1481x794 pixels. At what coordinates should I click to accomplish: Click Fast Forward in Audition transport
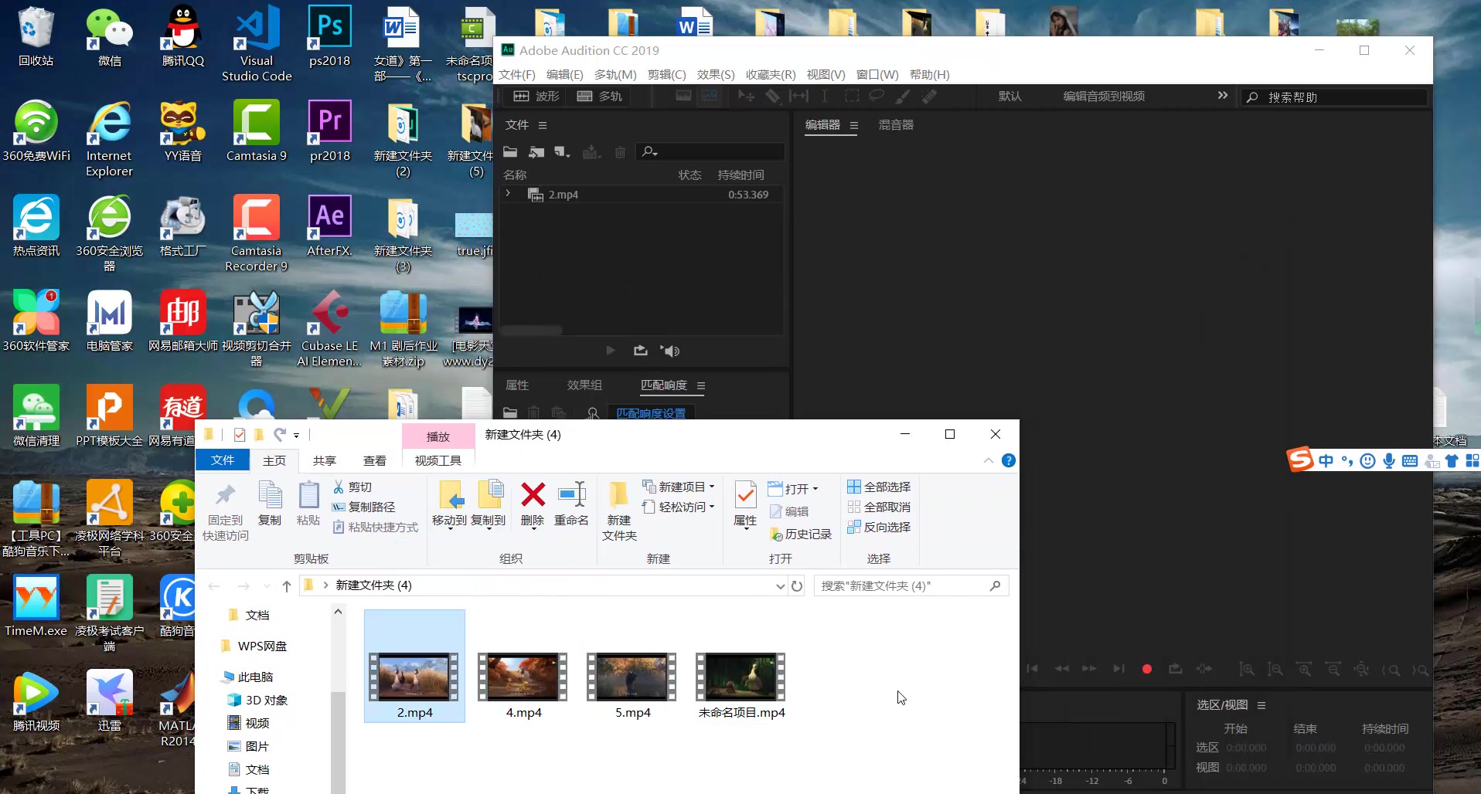(1089, 669)
